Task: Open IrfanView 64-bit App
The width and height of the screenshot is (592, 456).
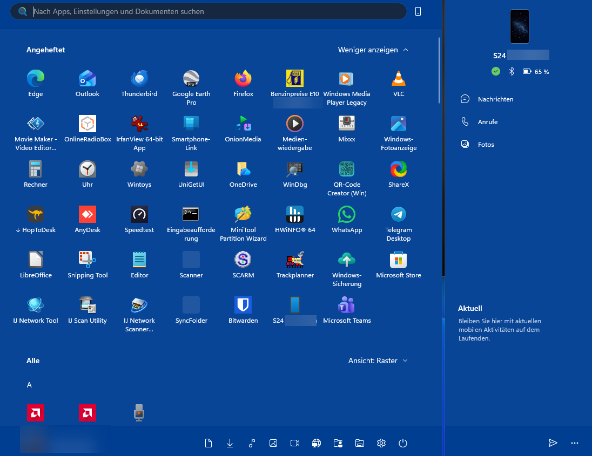Action: point(139,133)
